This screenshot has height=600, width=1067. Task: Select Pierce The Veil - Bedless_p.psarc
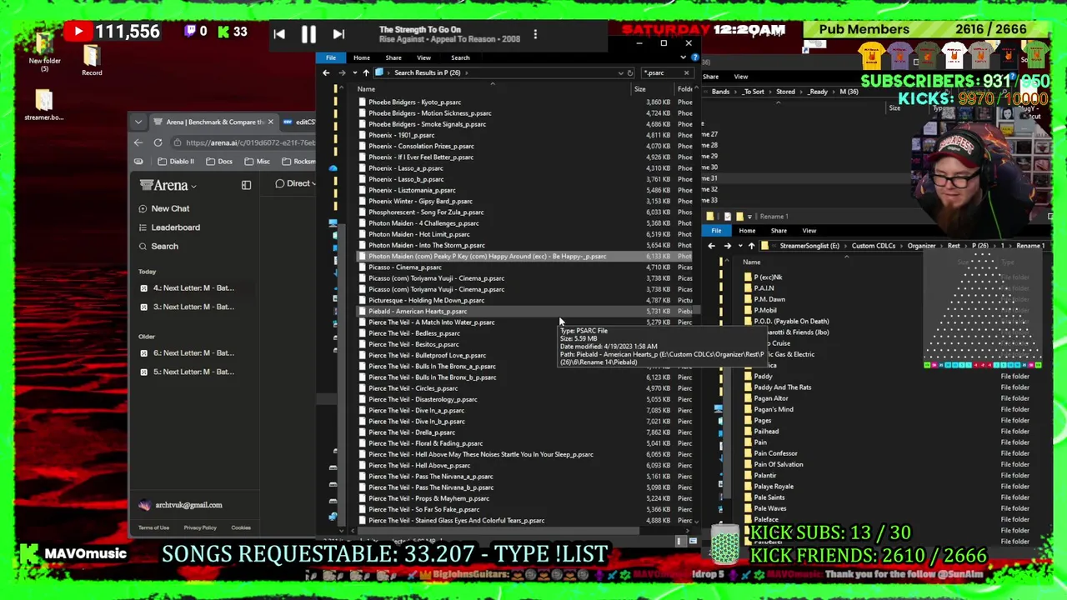(413, 333)
